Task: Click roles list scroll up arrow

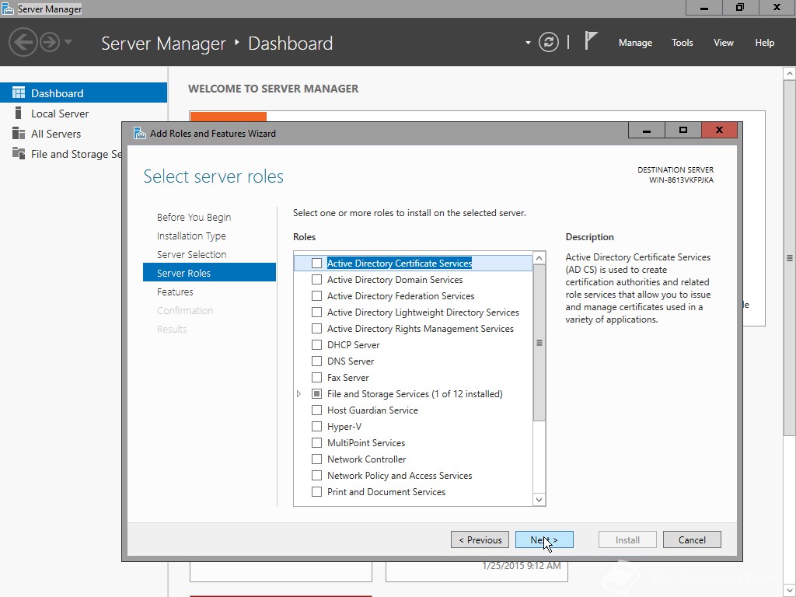Action: pos(539,258)
